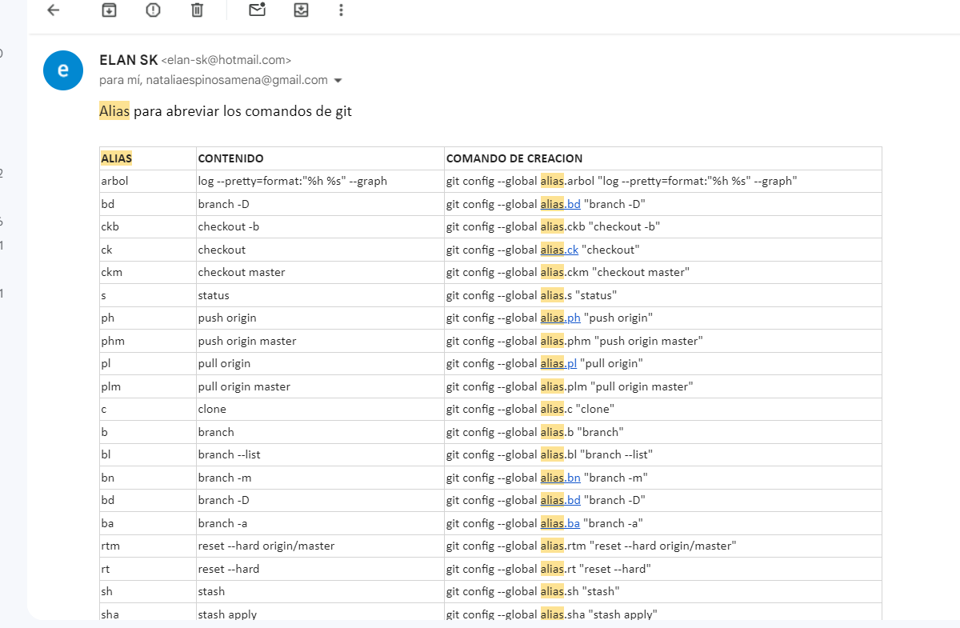This screenshot has height=628, width=960.
Task: Click the elan-sk@hotmail.com address
Action: coord(226,60)
